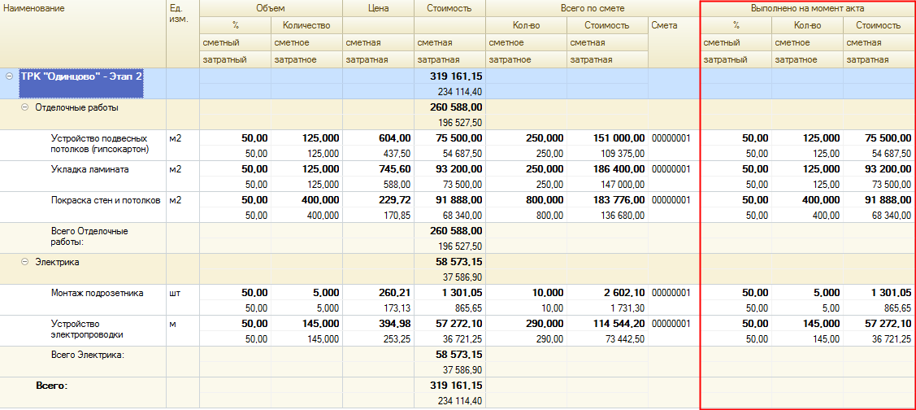Select the Всего Электрика subtotal row

89,355
